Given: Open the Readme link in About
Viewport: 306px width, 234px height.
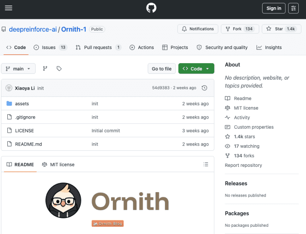Looking at the screenshot, I should click(x=242, y=99).
